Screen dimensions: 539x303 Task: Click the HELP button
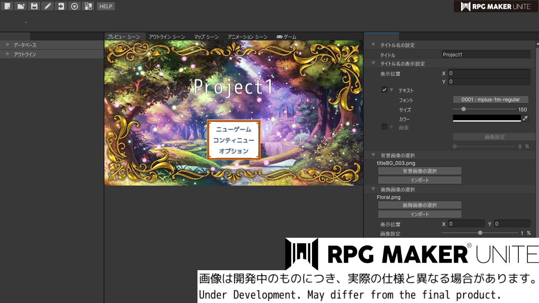(106, 6)
